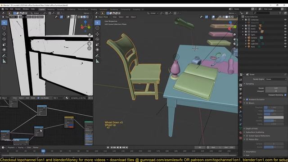
Task: Open Slot 1 dropdown in node editor
Action: pos(58,98)
